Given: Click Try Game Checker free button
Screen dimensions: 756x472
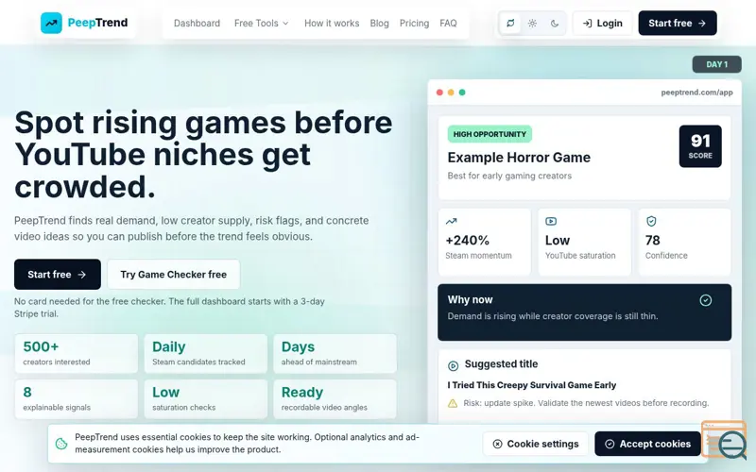Looking at the screenshot, I should (x=174, y=275).
